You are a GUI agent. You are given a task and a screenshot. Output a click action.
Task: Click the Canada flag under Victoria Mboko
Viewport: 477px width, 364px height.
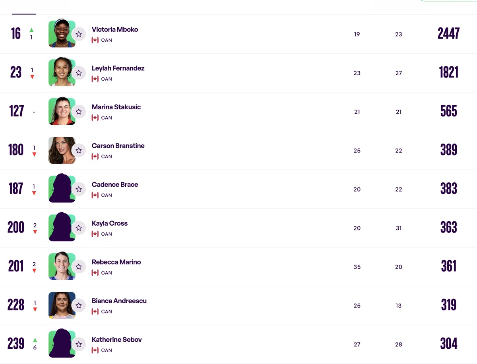pyautogui.click(x=95, y=40)
